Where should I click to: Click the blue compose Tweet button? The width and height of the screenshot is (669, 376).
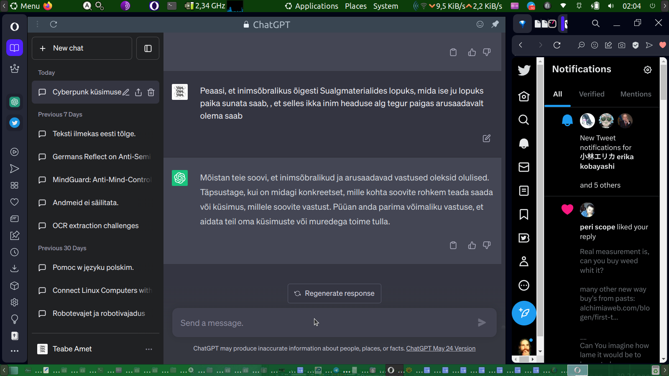coord(524,313)
